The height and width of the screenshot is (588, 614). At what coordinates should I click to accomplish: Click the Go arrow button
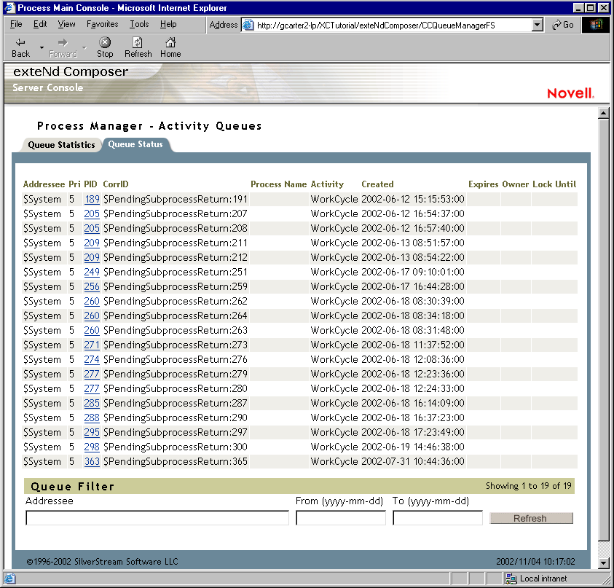tap(563, 25)
